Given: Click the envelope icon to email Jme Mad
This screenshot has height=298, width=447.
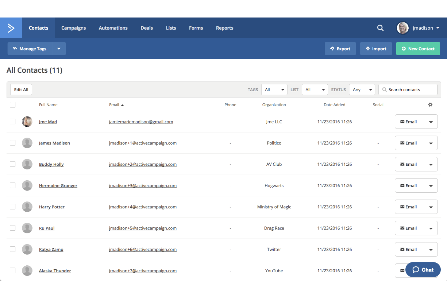Looking at the screenshot, I should tap(402, 121).
